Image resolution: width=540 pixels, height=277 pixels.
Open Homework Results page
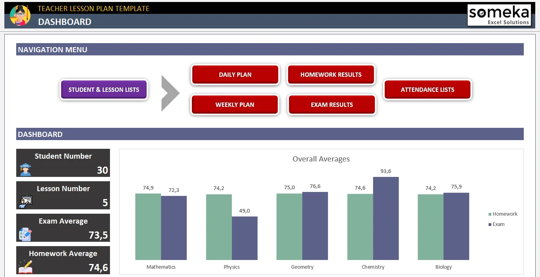[331, 74]
